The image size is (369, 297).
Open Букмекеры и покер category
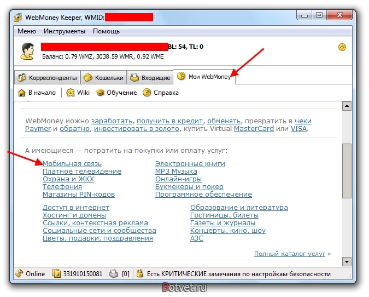point(189,187)
